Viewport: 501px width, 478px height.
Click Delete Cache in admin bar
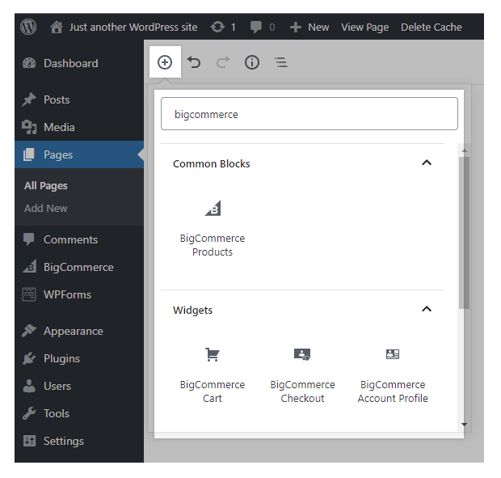tap(432, 27)
